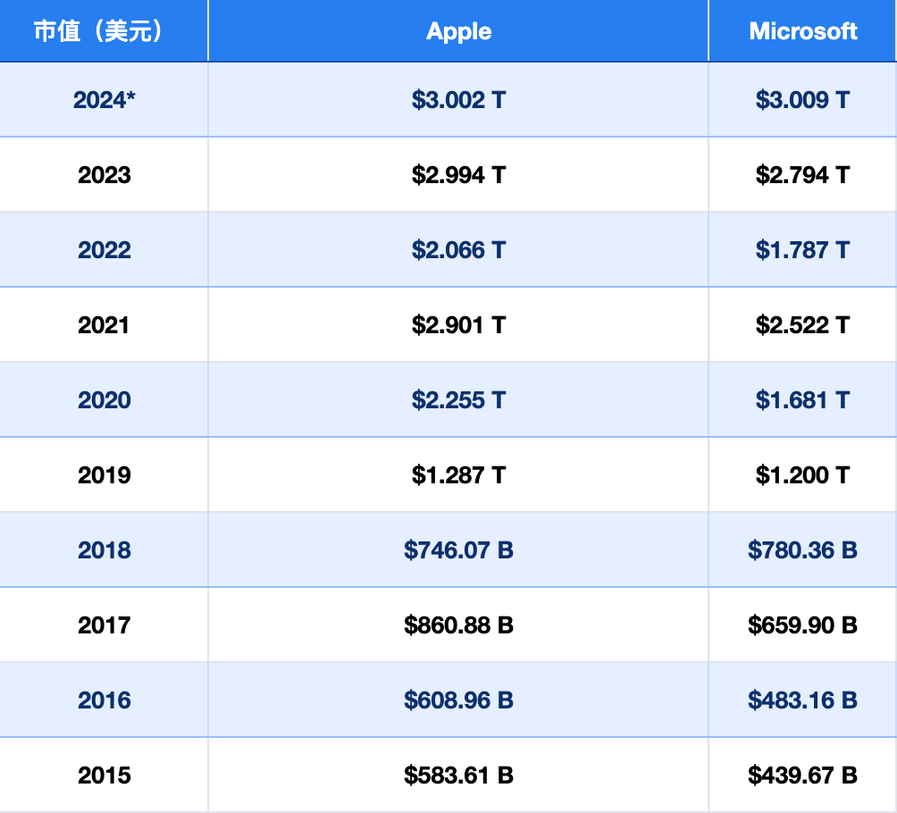Click Apple value $1.287 T
The width and height of the screenshot is (897, 813).
click(458, 475)
